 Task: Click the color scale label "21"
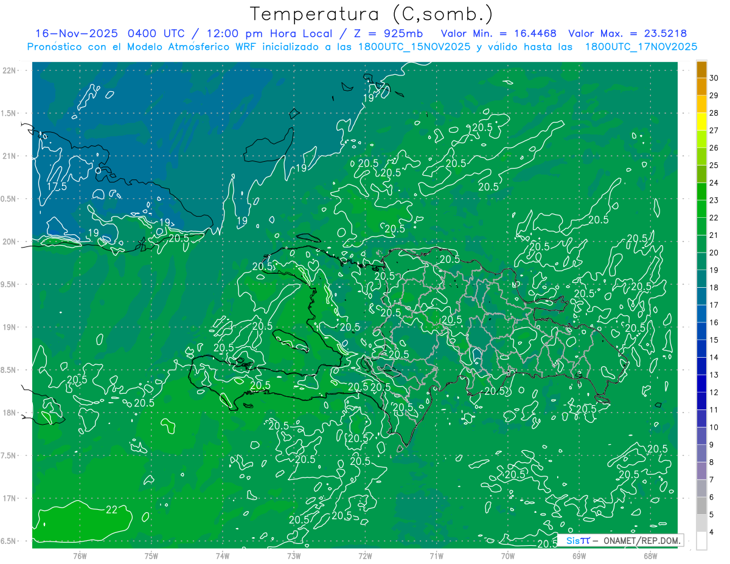click(714, 235)
